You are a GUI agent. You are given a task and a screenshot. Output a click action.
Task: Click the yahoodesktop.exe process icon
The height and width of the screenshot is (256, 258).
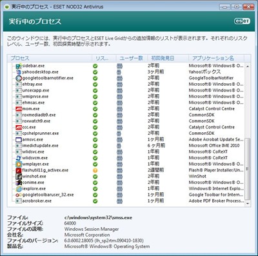pyautogui.click(x=19, y=72)
